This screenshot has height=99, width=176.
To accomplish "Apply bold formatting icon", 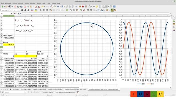I will 22,10.
